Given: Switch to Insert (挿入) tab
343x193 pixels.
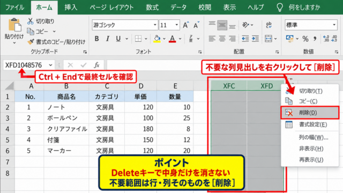Looking at the screenshot, I should click(71, 7).
